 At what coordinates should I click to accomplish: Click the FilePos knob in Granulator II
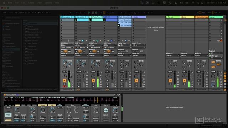pyautogui.click(x=32, y=110)
